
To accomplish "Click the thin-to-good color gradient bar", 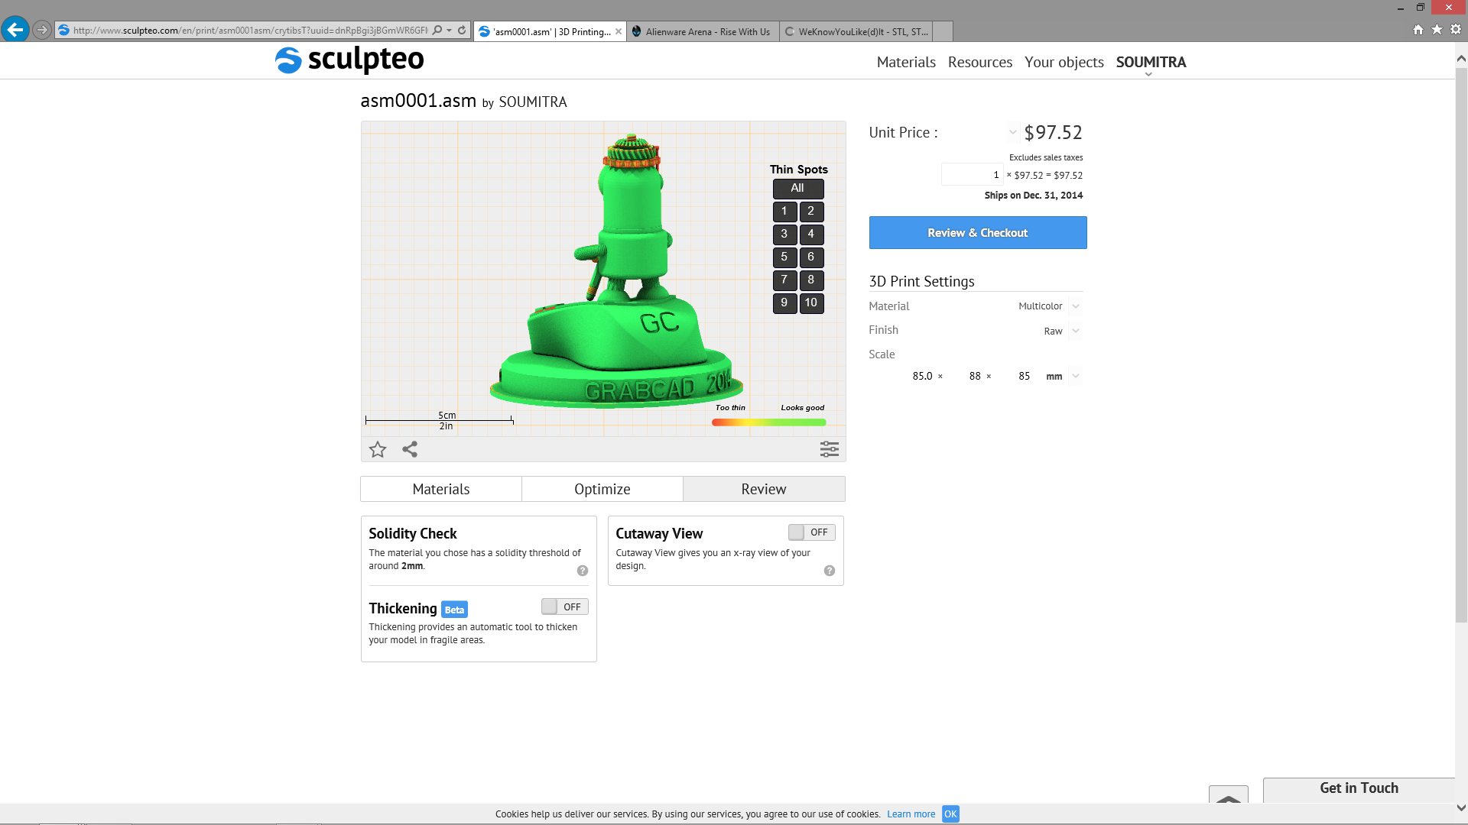I will 769,422.
